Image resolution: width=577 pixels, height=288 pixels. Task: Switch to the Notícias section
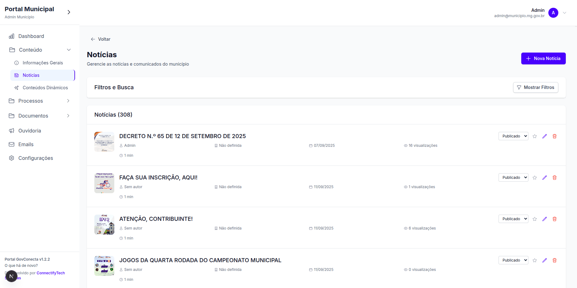[x=31, y=75]
